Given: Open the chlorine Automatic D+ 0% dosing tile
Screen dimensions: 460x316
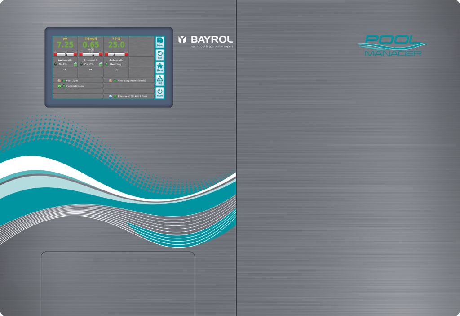Looking at the screenshot, I should 91,62.
